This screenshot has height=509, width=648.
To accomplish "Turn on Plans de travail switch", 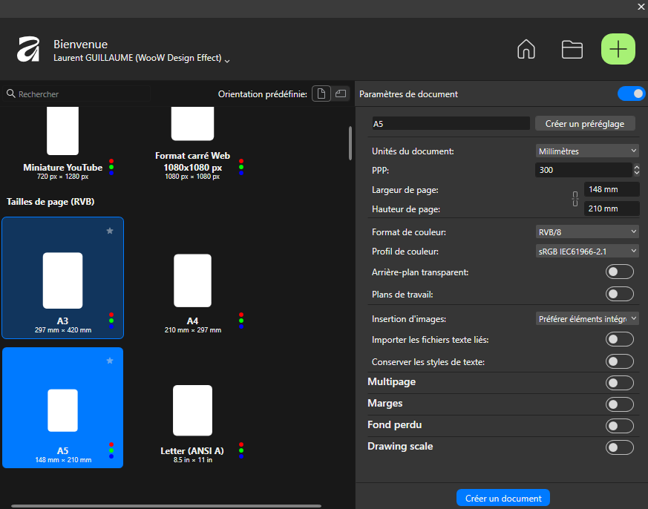I will click(620, 294).
